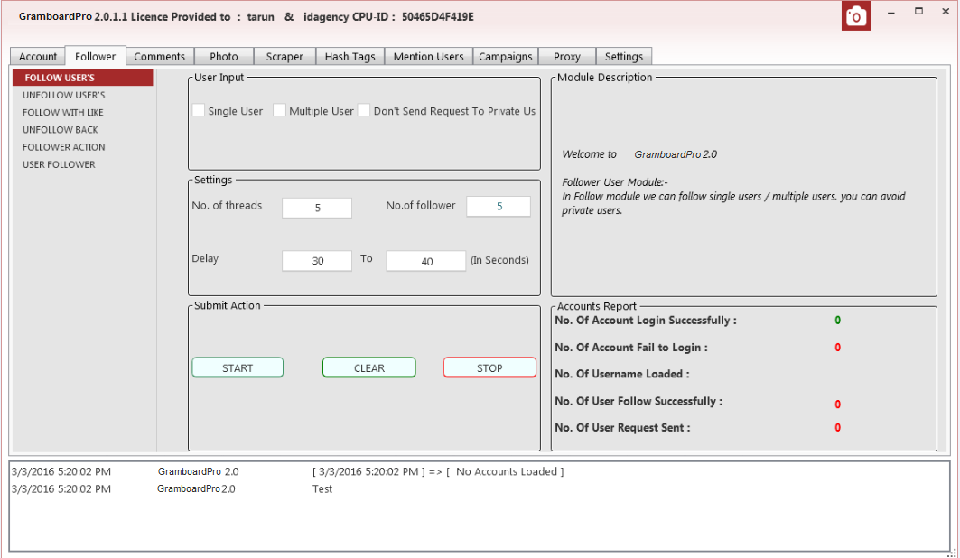Select FOLLOWER ACTION in the sidebar
This screenshot has width=960, height=558.
click(x=64, y=147)
